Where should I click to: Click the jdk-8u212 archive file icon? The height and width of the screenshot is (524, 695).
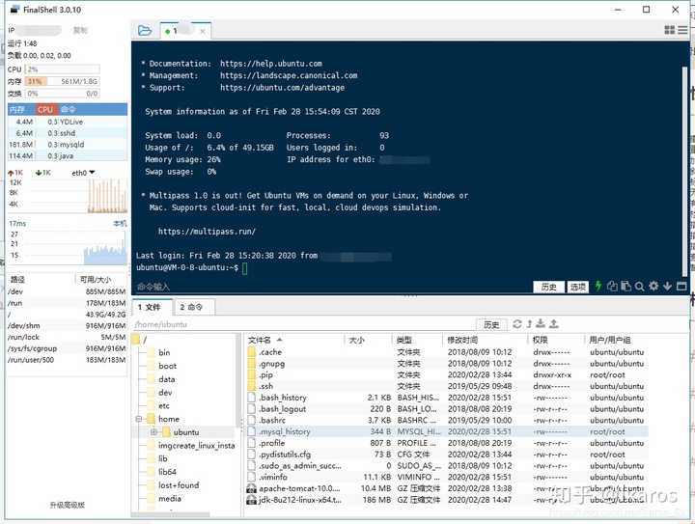click(x=251, y=500)
